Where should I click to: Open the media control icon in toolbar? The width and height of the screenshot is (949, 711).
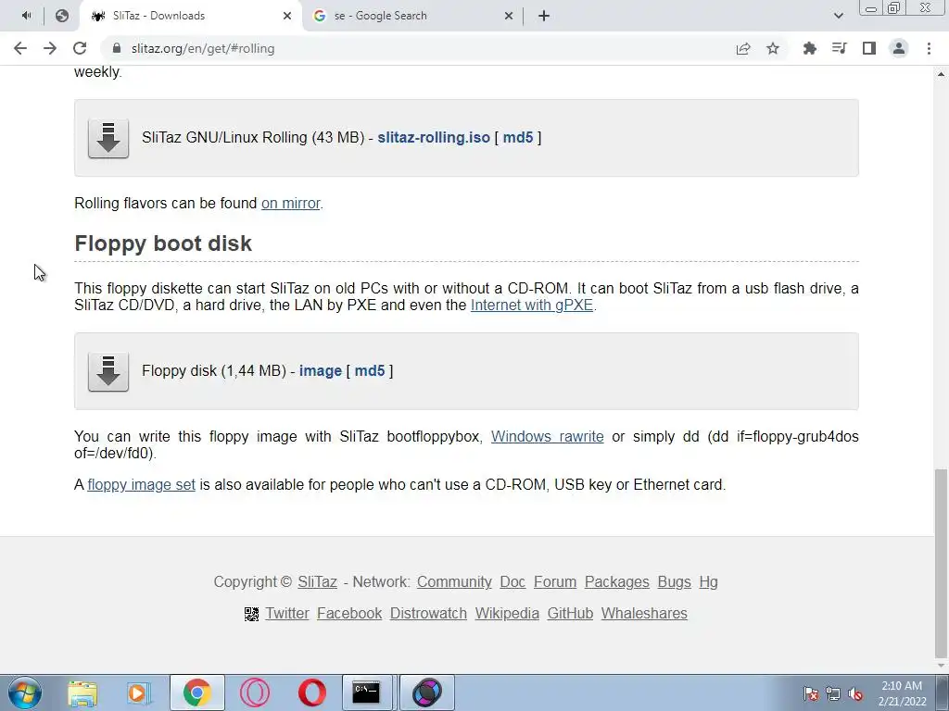point(839,48)
